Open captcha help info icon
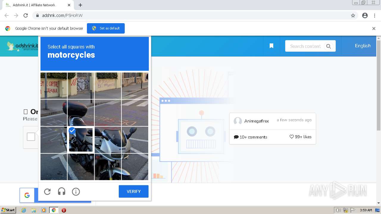The height and width of the screenshot is (214, 381). [76, 192]
